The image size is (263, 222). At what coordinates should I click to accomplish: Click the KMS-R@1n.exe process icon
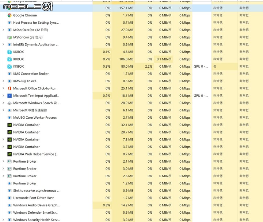pyautogui.click(x=9, y=81)
